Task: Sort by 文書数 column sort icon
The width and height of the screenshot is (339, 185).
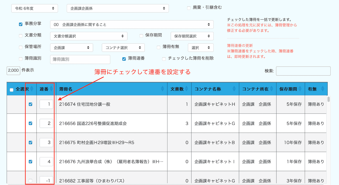Action: (186, 89)
